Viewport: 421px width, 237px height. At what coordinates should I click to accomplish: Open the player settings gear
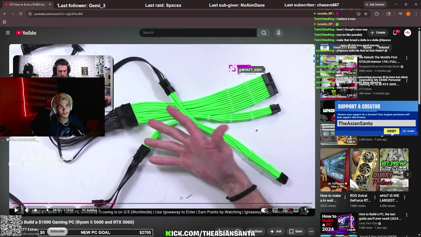tap(285, 210)
